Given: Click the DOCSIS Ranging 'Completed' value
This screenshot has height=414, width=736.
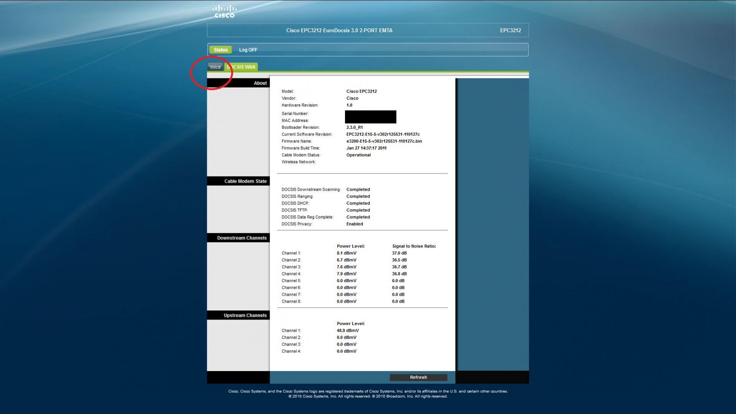Looking at the screenshot, I should [358, 196].
